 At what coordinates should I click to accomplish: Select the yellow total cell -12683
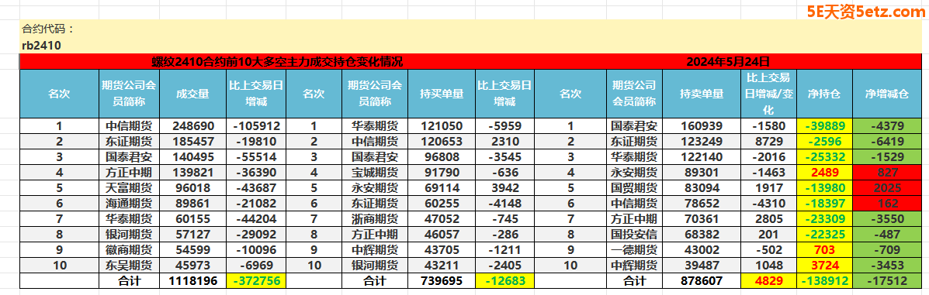[504, 281]
